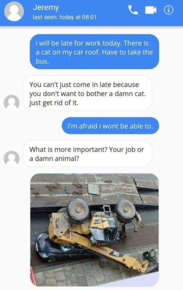This screenshot has height=290, width=183.
Task: Select the "I will be late for work" message
Action: [94, 52]
